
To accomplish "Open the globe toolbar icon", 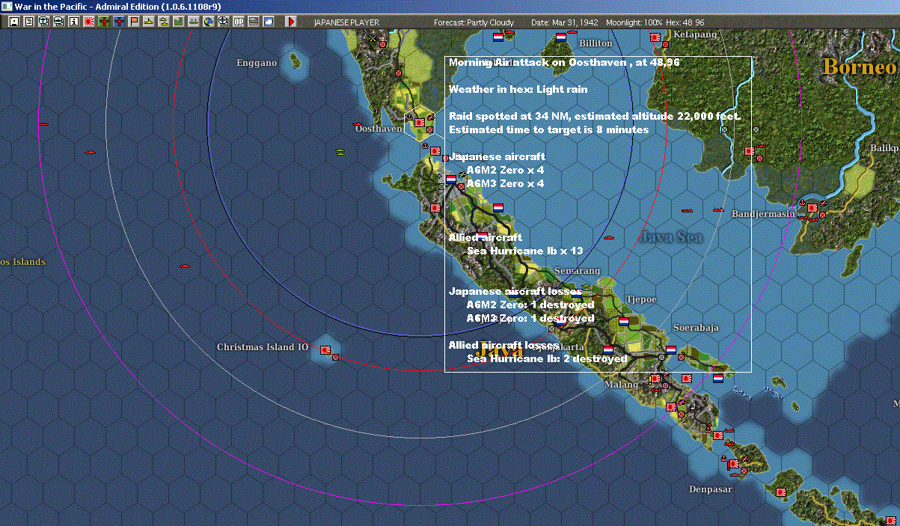I will [208, 22].
